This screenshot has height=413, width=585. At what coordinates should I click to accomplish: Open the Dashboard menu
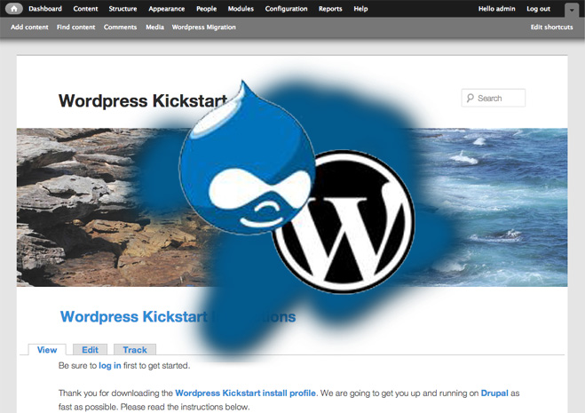[45, 9]
